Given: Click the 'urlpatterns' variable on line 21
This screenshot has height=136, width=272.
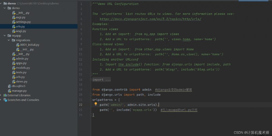Looking at the screenshot, I should (x=103, y=100).
